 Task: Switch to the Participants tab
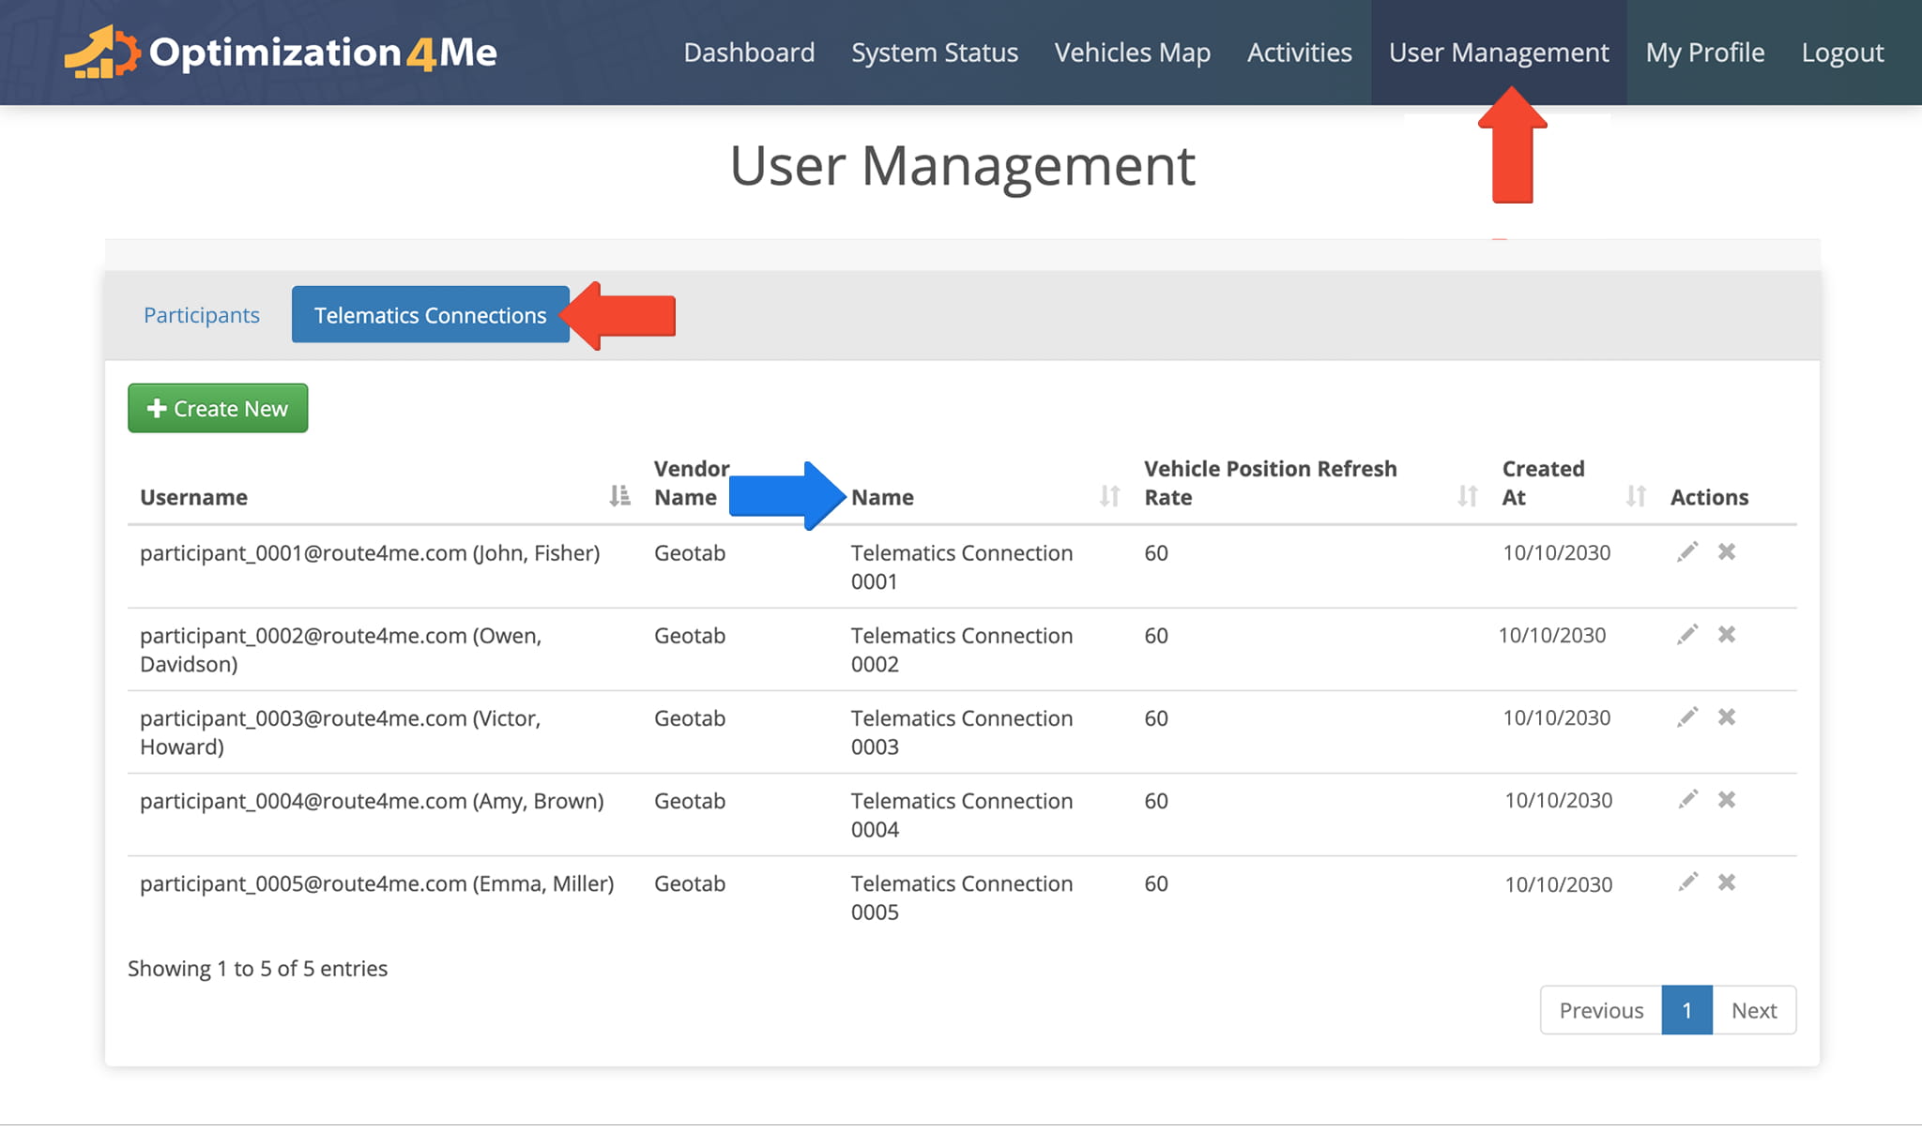202,315
